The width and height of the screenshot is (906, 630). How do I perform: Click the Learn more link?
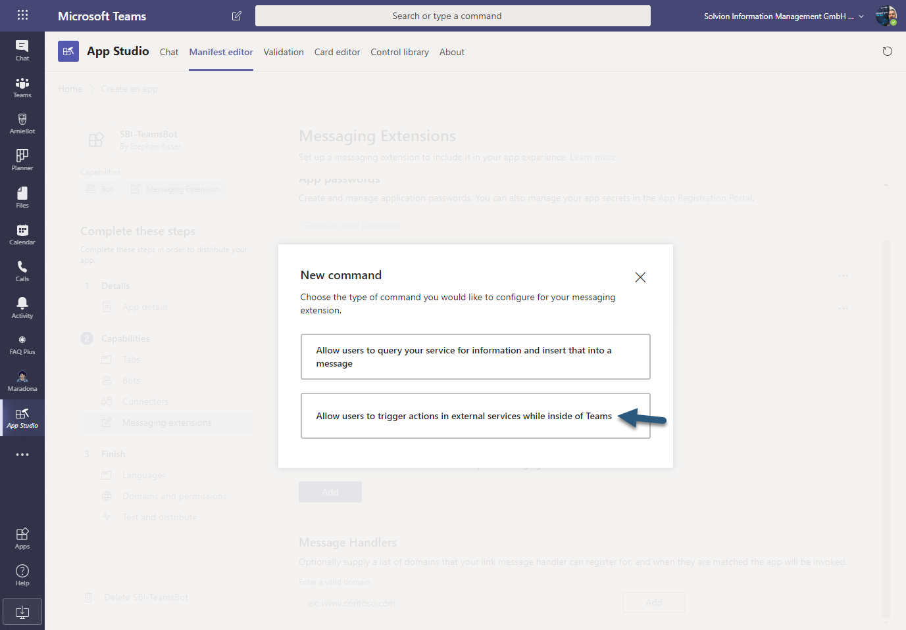tap(593, 157)
